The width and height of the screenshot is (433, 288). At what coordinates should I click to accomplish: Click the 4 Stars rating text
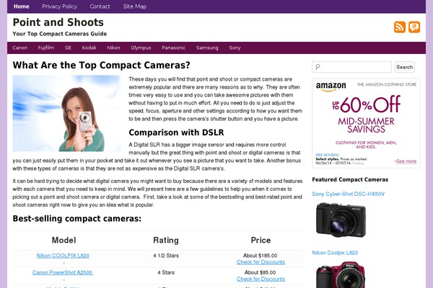pyautogui.click(x=166, y=272)
